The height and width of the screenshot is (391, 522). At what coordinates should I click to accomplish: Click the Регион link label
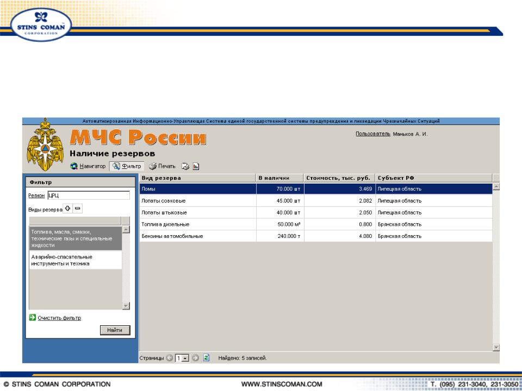tap(36, 195)
